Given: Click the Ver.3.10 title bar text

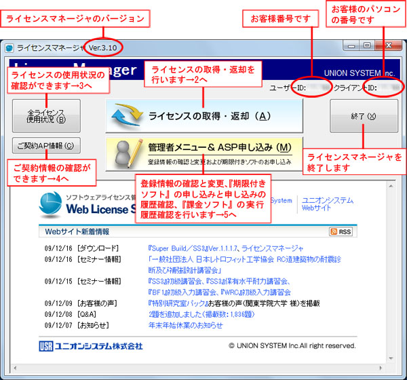Looking at the screenshot, I should (103, 48).
